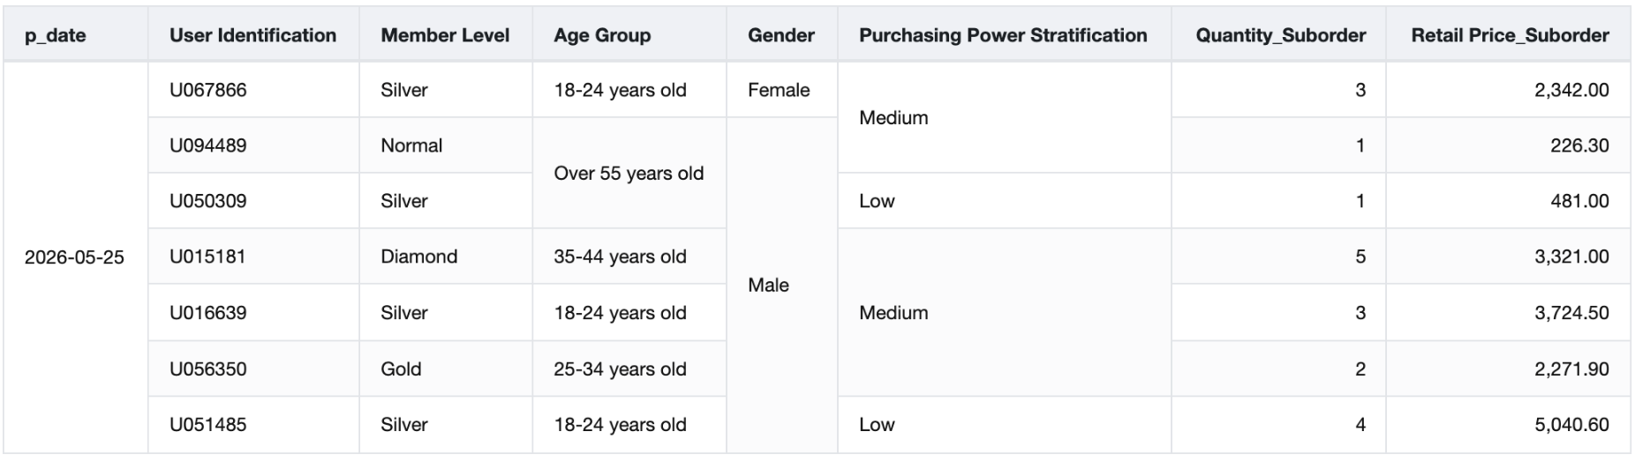Select the Gold member level cell
Viewport: 1635px width, 469px height.
click(446, 368)
